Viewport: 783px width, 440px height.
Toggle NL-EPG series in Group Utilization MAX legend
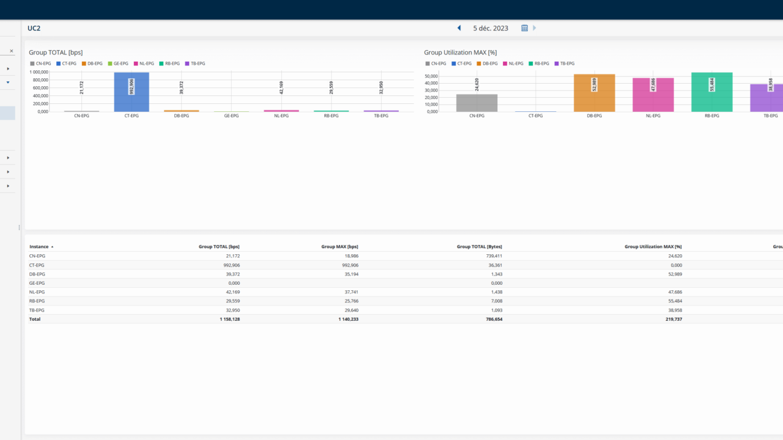[x=513, y=64]
